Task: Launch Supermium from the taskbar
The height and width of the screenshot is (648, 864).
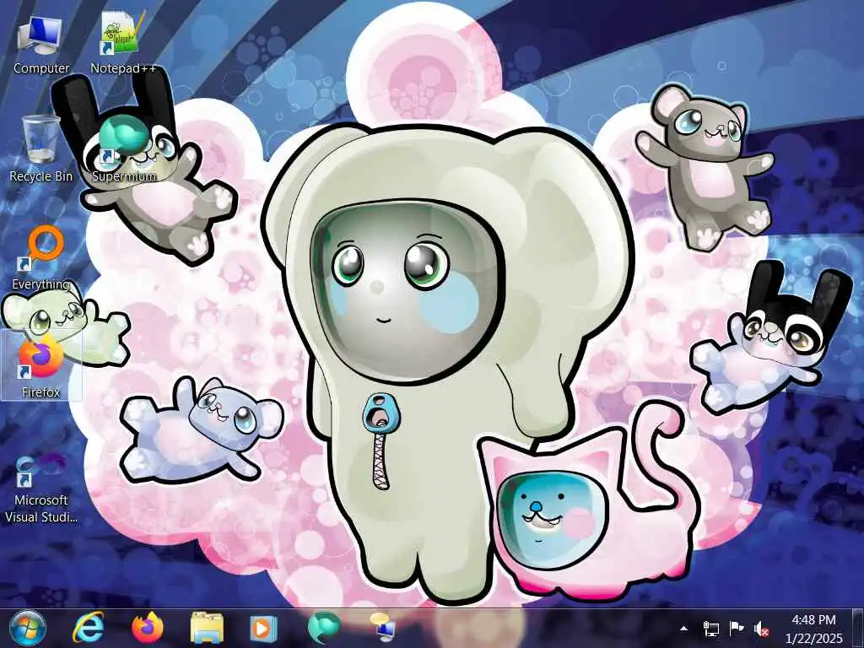Action: coord(324,628)
